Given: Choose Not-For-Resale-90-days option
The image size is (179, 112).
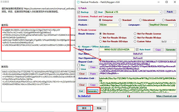Looking at the screenshot, I should click(135, 38).
